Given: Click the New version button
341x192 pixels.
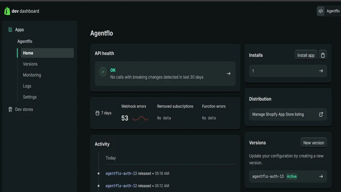Looking at the screenshot, I should [x=314, y=143].
